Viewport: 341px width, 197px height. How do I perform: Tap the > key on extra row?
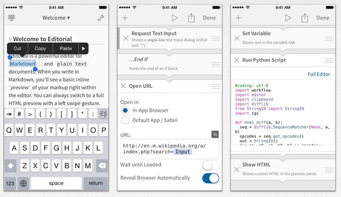(30, 114)
